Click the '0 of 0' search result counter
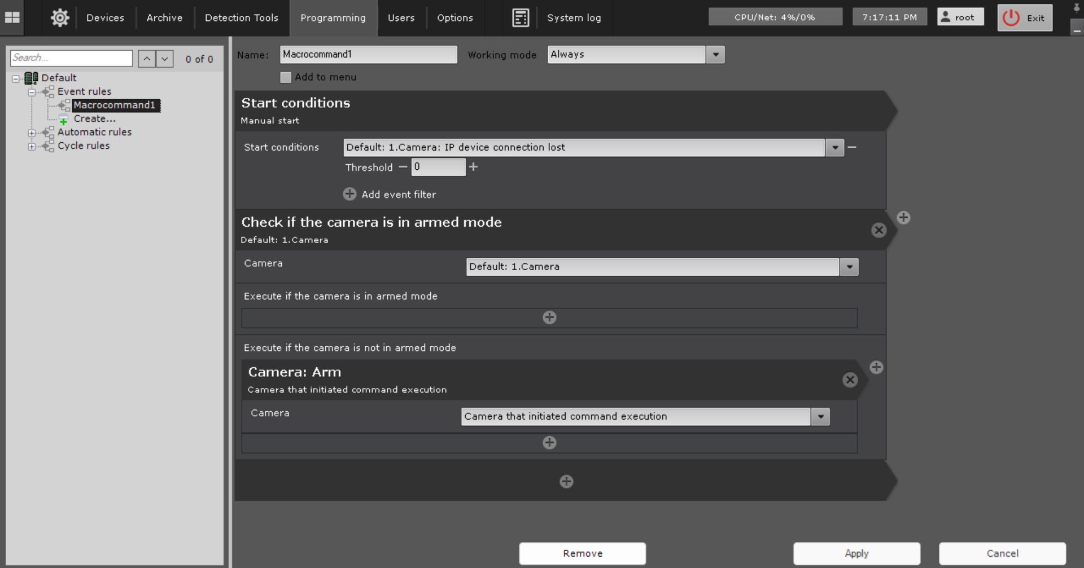This screenshot has width=1084, height=568. (x=199, y=59)
